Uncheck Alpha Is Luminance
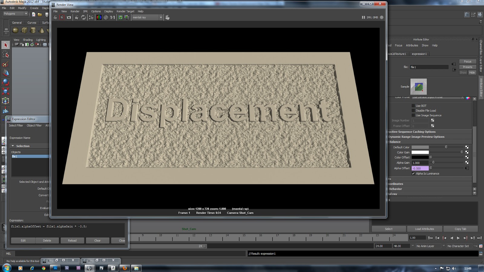Image resolution: width=484 pixels, height=272 pixels. (413, 173)
